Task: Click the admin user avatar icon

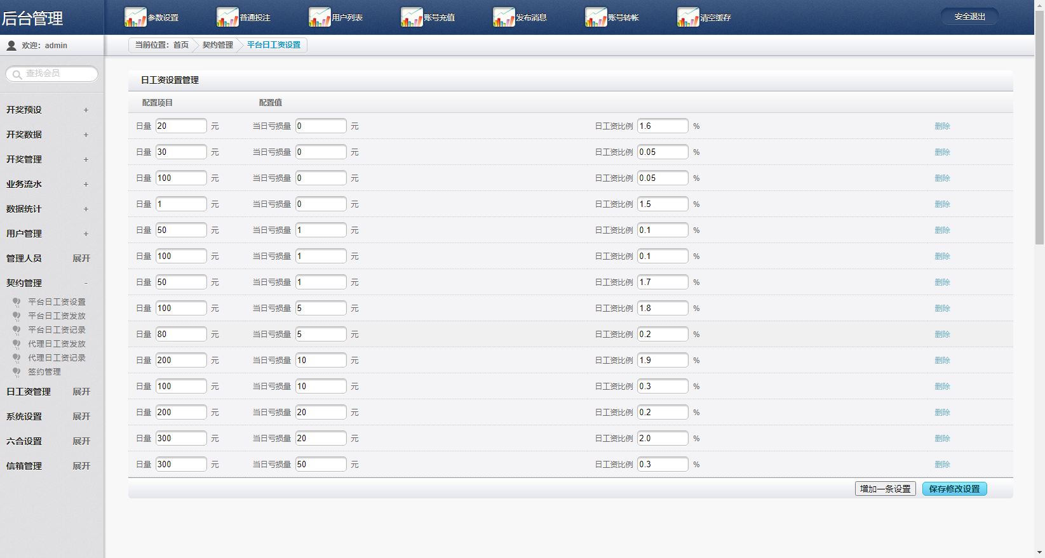Action: point(11,46)
